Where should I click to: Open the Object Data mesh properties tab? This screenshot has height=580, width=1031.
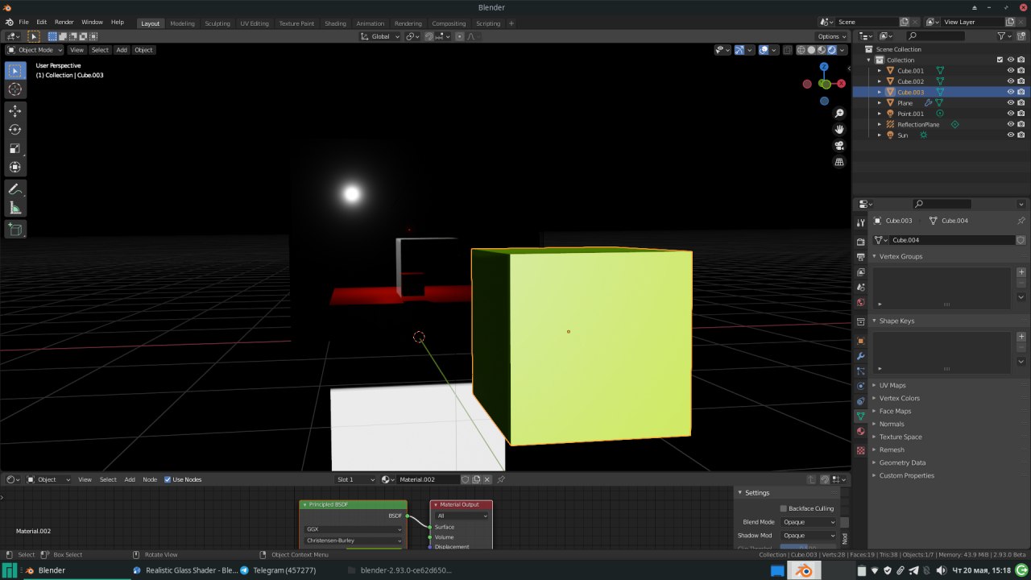860,416
